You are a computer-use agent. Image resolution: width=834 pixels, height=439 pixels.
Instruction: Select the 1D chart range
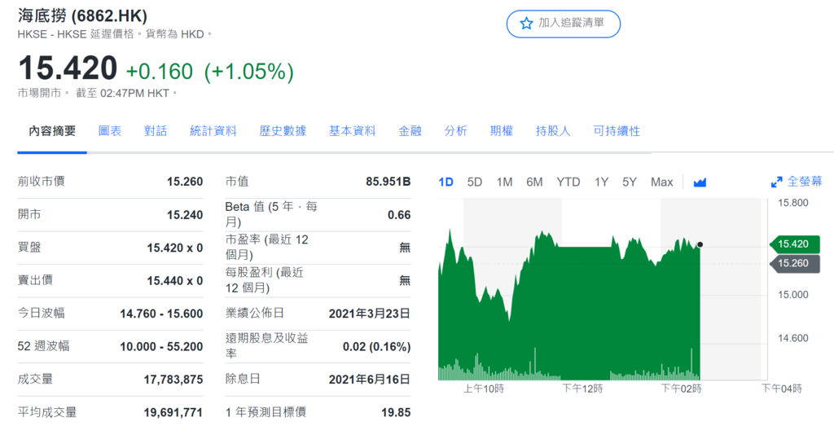click(446, 182)
